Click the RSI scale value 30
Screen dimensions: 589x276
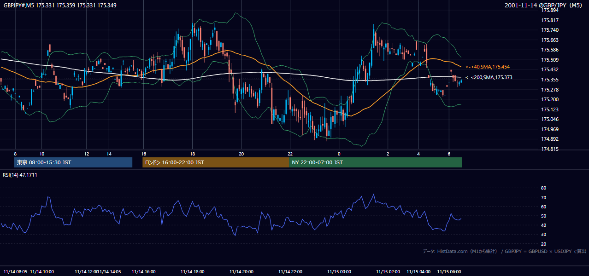(543, 235)
